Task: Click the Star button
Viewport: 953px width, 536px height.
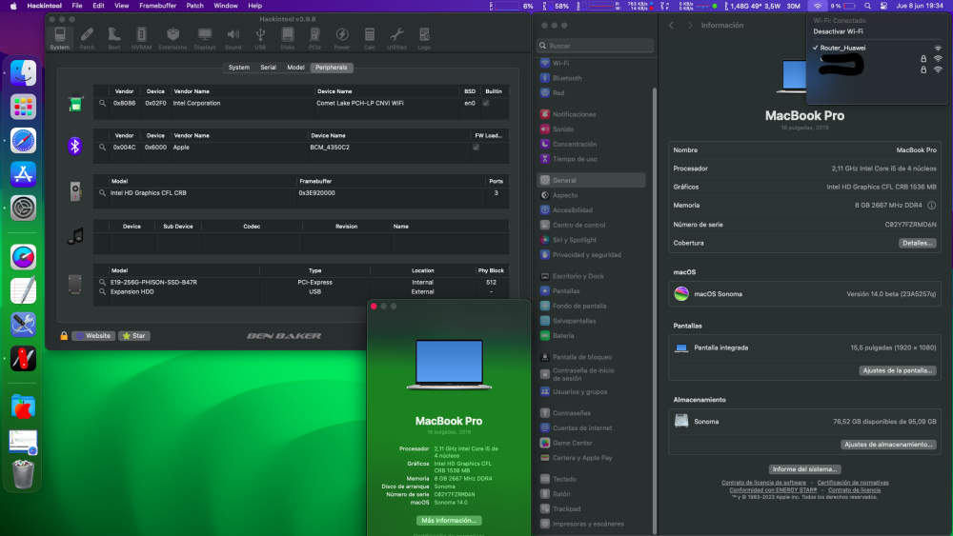Action: click(134, 336)
